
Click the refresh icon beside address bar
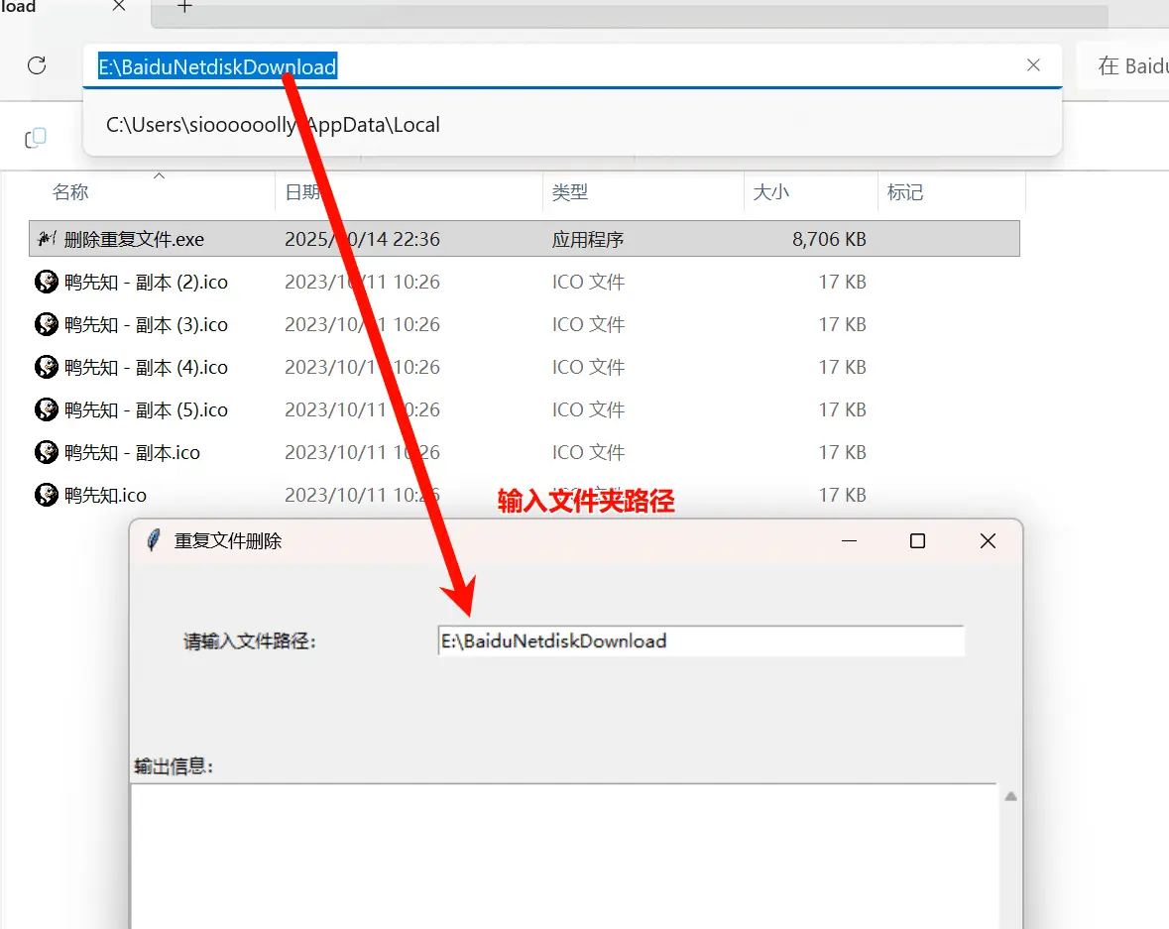(37, 65)
